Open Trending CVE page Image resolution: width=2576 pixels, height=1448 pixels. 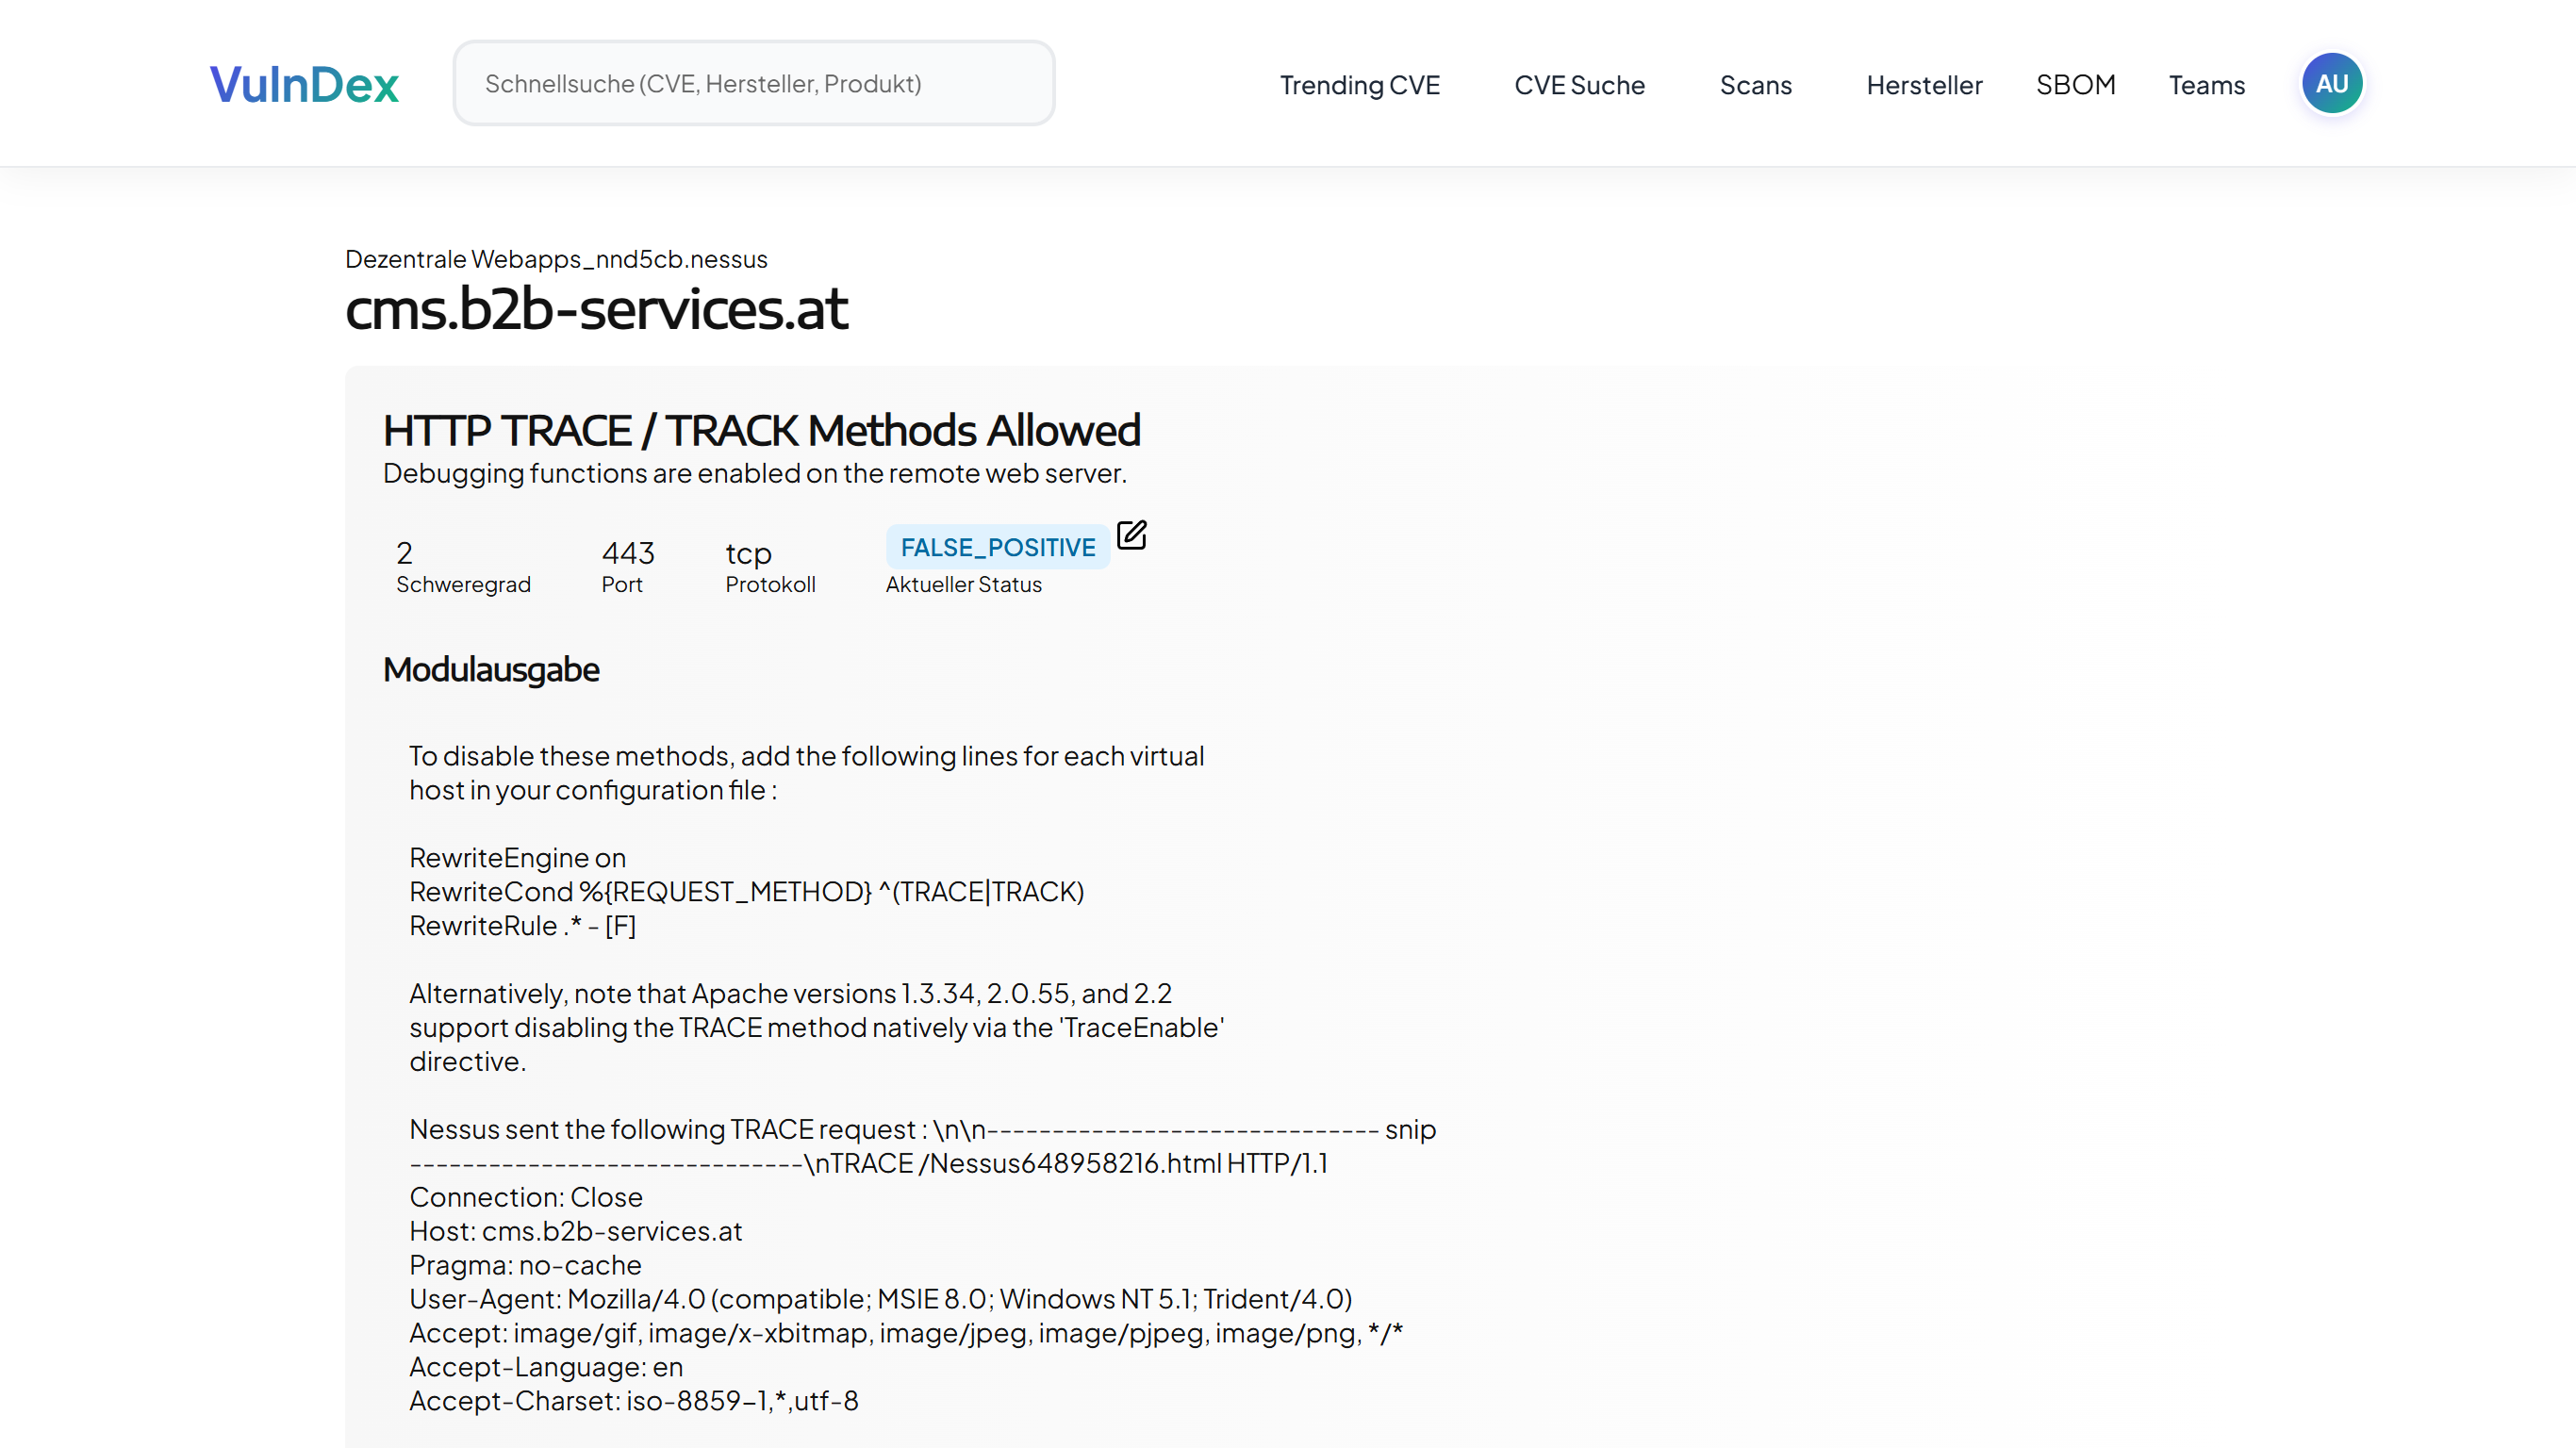[x=1359, y=85]
